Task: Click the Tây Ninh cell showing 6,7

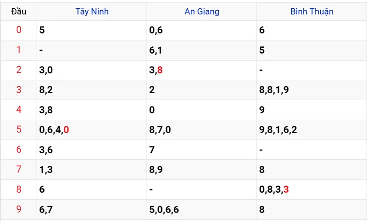Action: pyautogui.click(x=46, y=209)
